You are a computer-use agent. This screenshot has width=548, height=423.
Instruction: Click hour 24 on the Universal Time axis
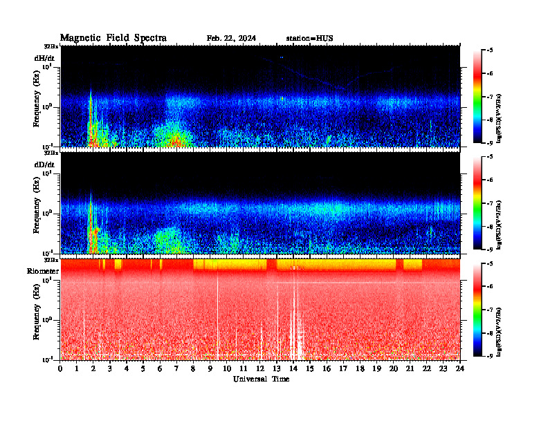pos(460,369)
